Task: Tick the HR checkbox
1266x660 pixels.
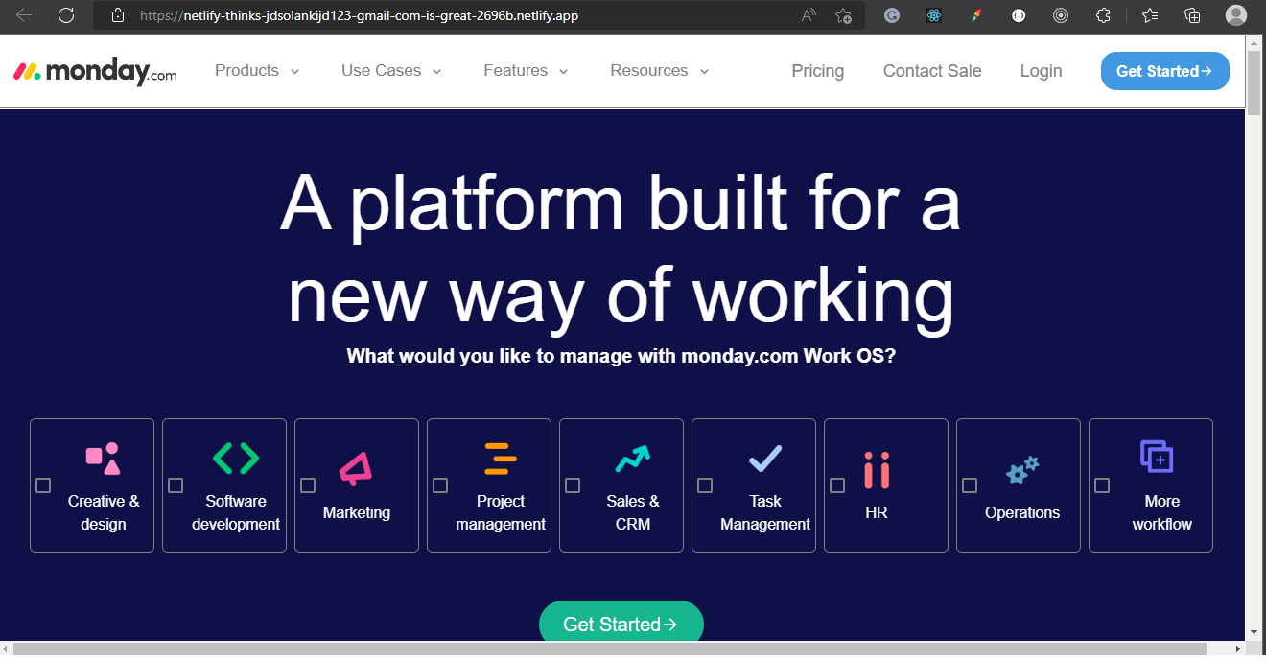Action: coord(837,485)
